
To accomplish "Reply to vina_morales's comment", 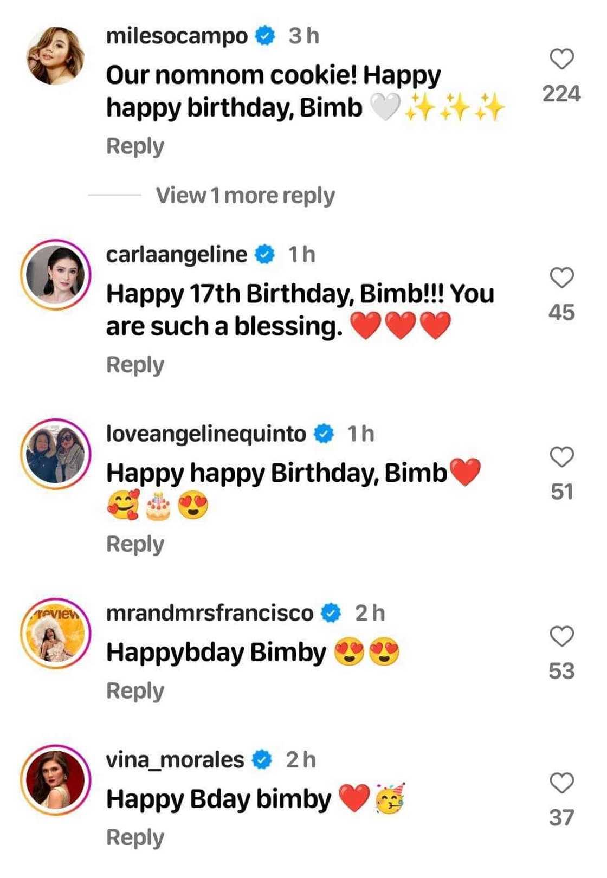I will pos(135,838).
